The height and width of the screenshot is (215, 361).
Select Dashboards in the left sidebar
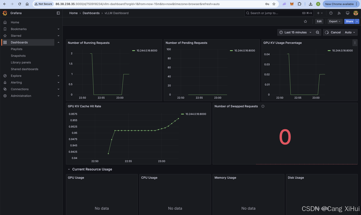[19, 42]
